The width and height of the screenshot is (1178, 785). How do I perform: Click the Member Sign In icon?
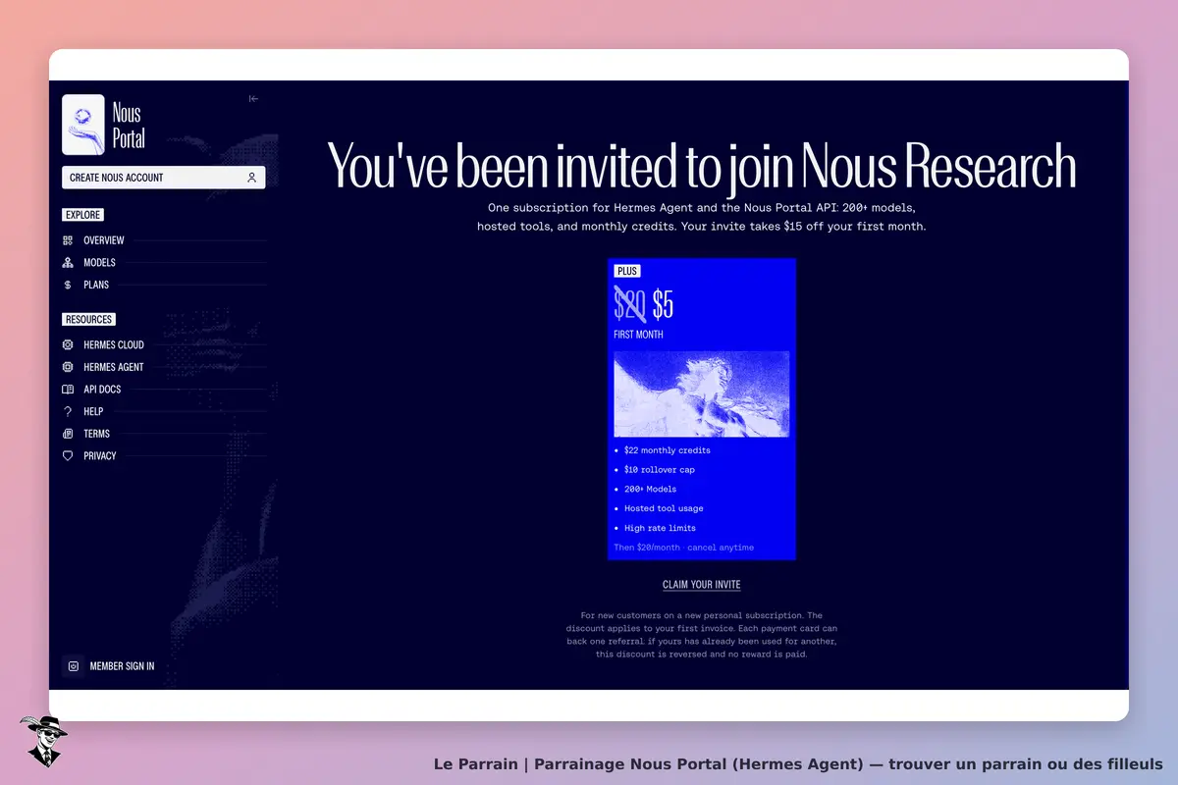pyautogui.click(x=73, y=666)
